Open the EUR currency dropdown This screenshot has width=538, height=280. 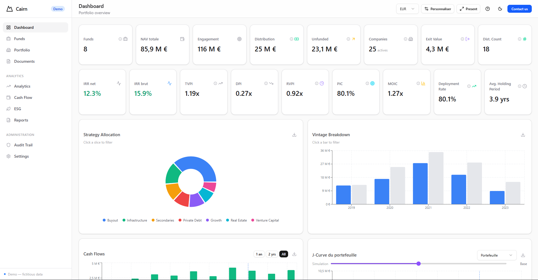pos(407,9)
